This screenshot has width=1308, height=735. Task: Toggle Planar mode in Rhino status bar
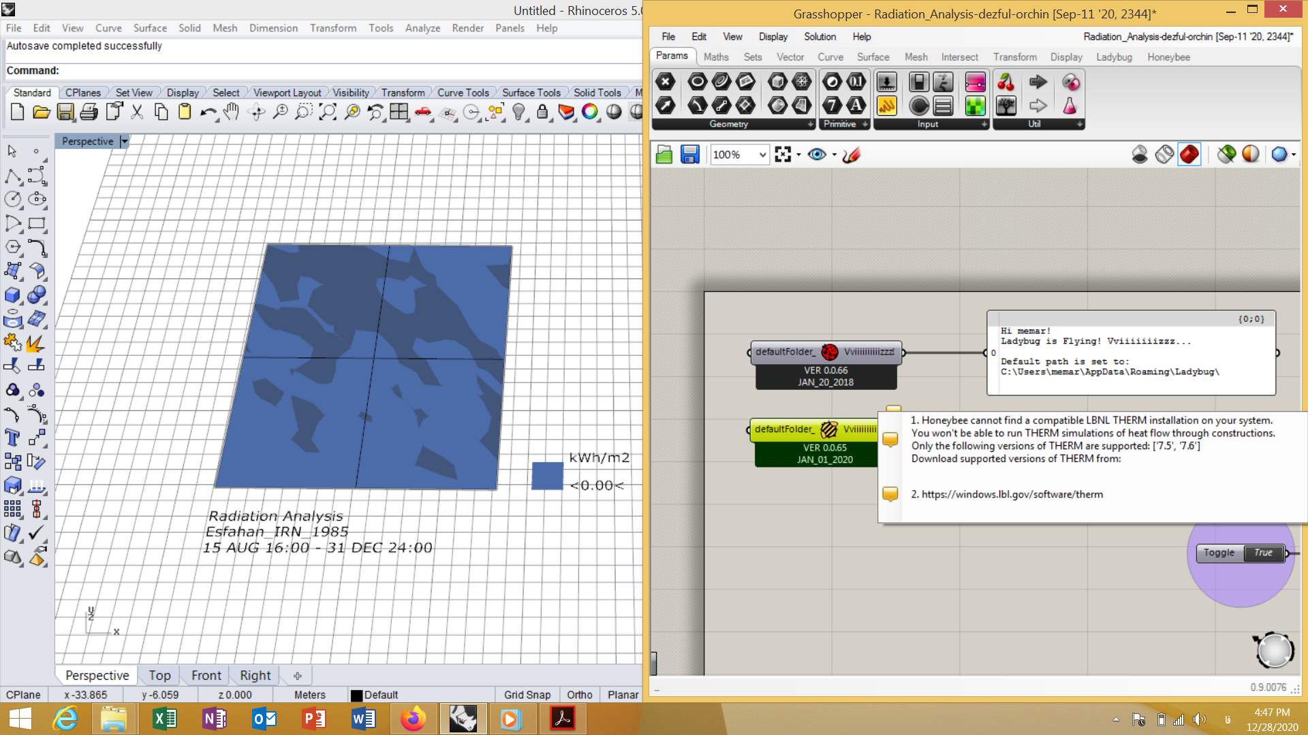623,695
